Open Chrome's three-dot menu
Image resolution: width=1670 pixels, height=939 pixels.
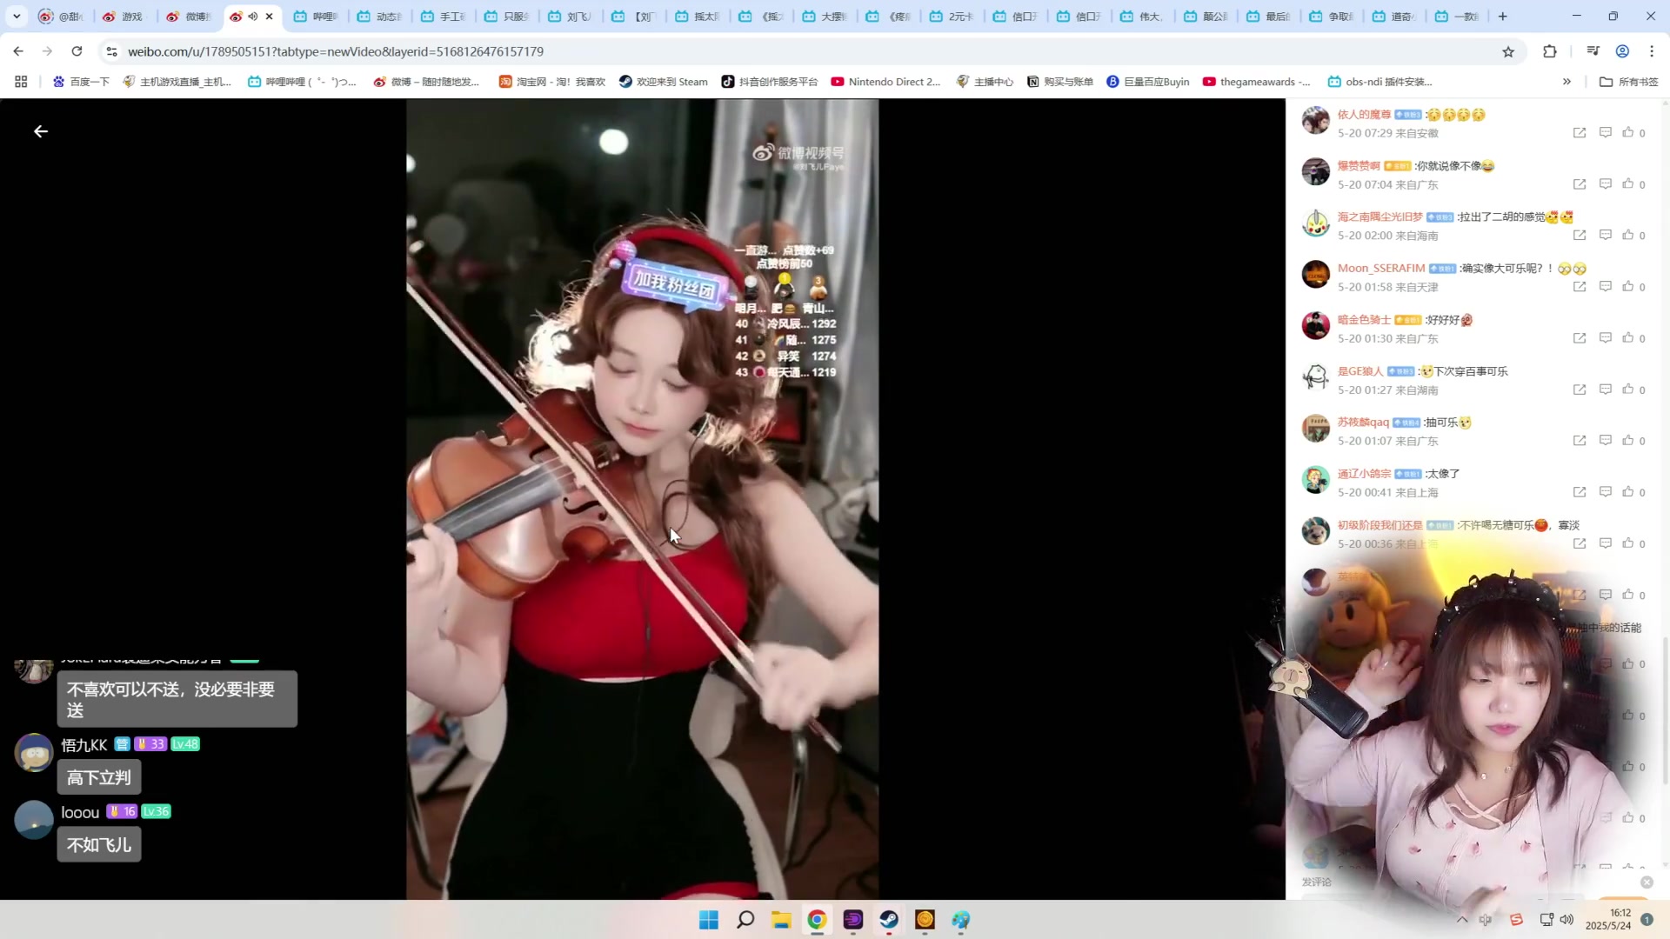click(x=1652, y=51)
